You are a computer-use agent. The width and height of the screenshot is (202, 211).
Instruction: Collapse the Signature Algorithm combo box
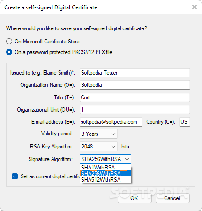[105, 159]
